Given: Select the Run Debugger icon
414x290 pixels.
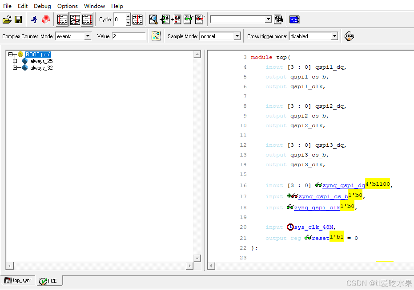Looking at the screenshot, I should [34, 20].
